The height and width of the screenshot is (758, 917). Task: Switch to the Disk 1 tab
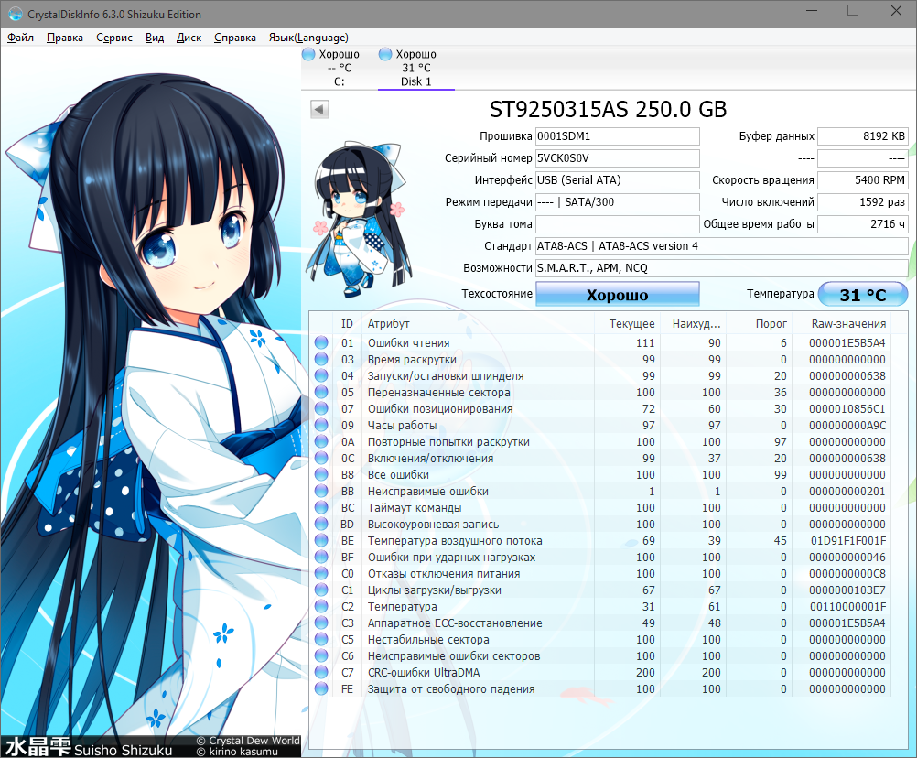[x=415, y=69]
